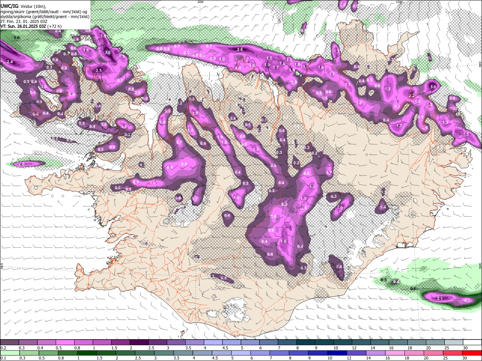The width and height of the screenshot is (482, 361).
Task: Click the '12' label on the green-to-red rain scale
Action: point(349,358)
